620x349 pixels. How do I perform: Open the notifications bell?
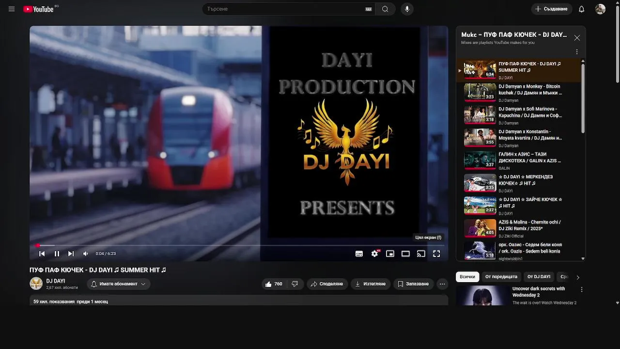581,9
